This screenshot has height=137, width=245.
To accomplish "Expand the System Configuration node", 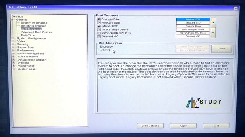I will [x=13, y=38].
